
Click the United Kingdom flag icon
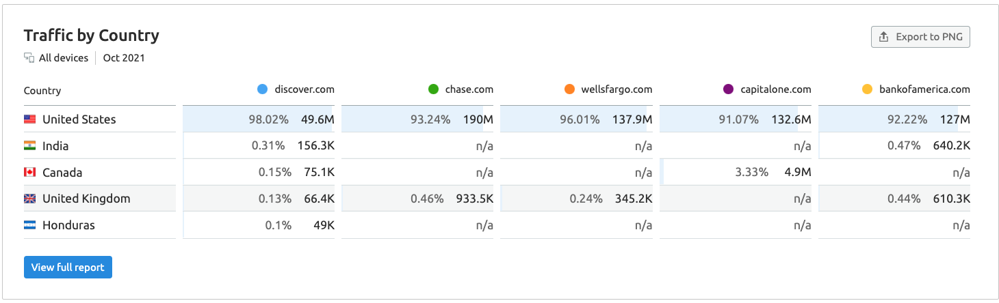point(29,199)
